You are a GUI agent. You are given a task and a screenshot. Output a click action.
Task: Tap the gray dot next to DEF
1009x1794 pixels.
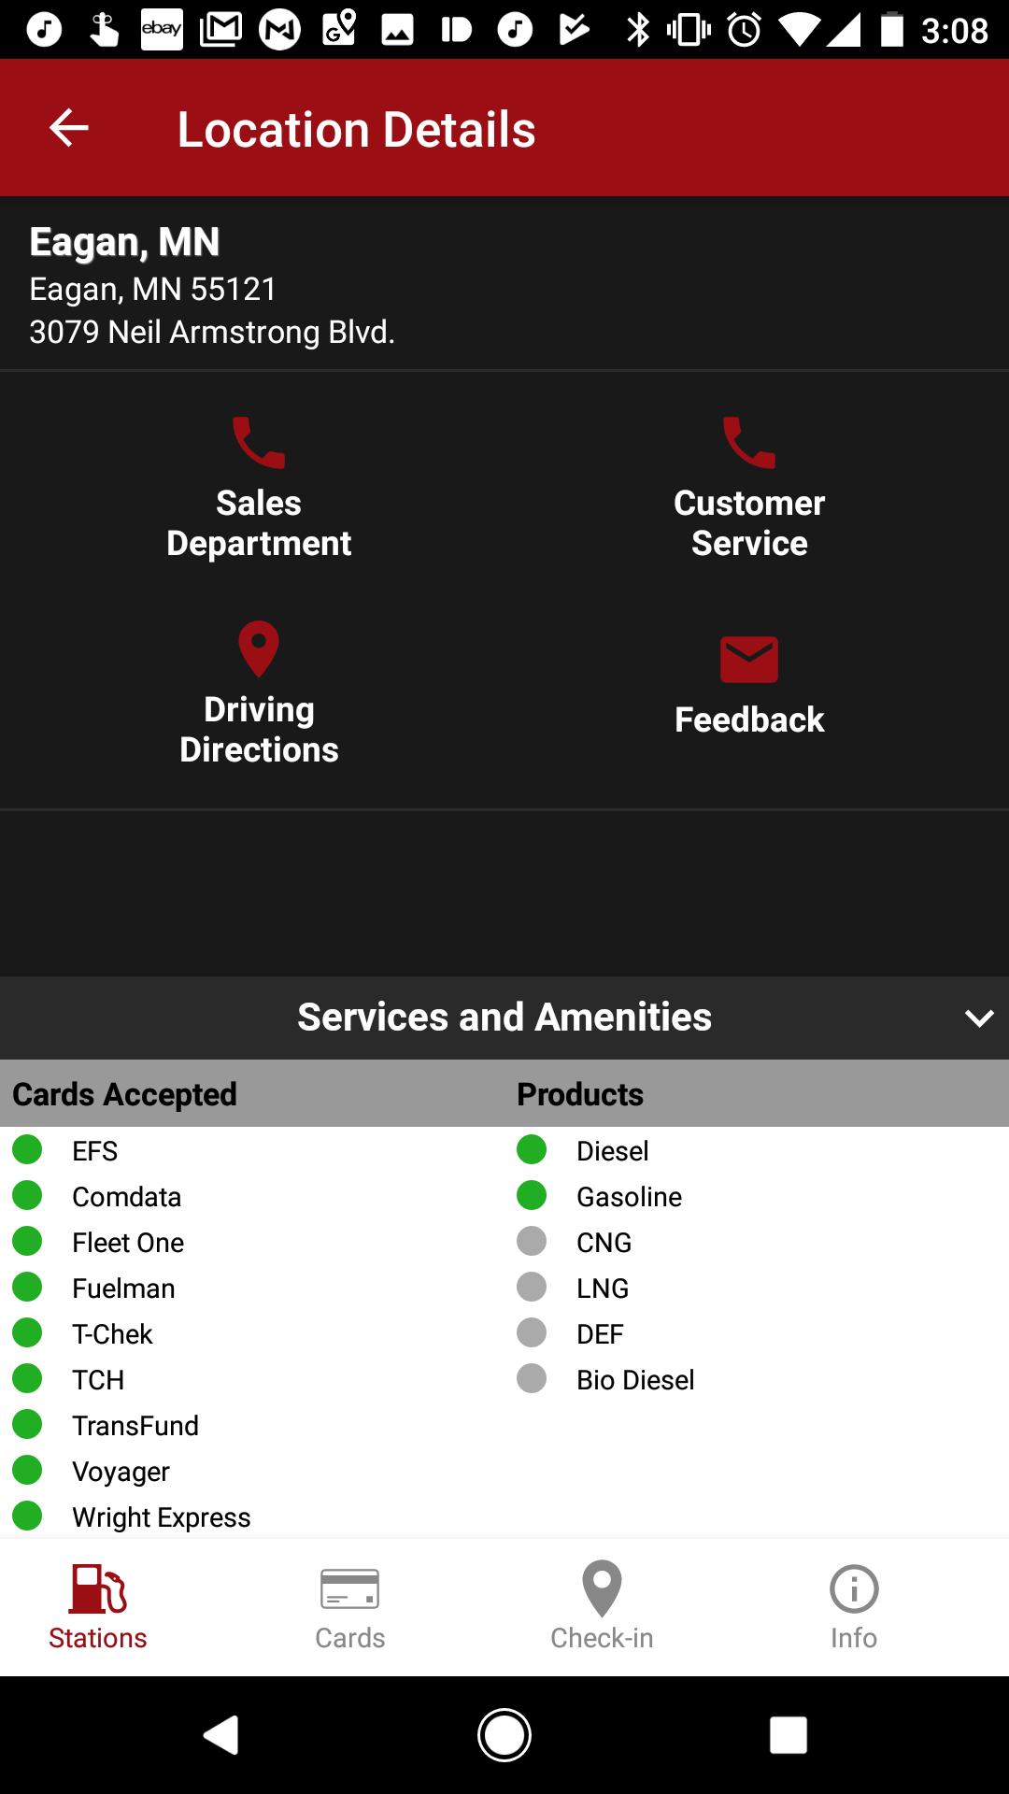532,1332
